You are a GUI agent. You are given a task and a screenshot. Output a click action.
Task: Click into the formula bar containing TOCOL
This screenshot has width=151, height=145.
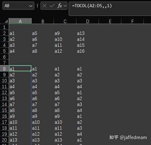(x=110, y=8)
